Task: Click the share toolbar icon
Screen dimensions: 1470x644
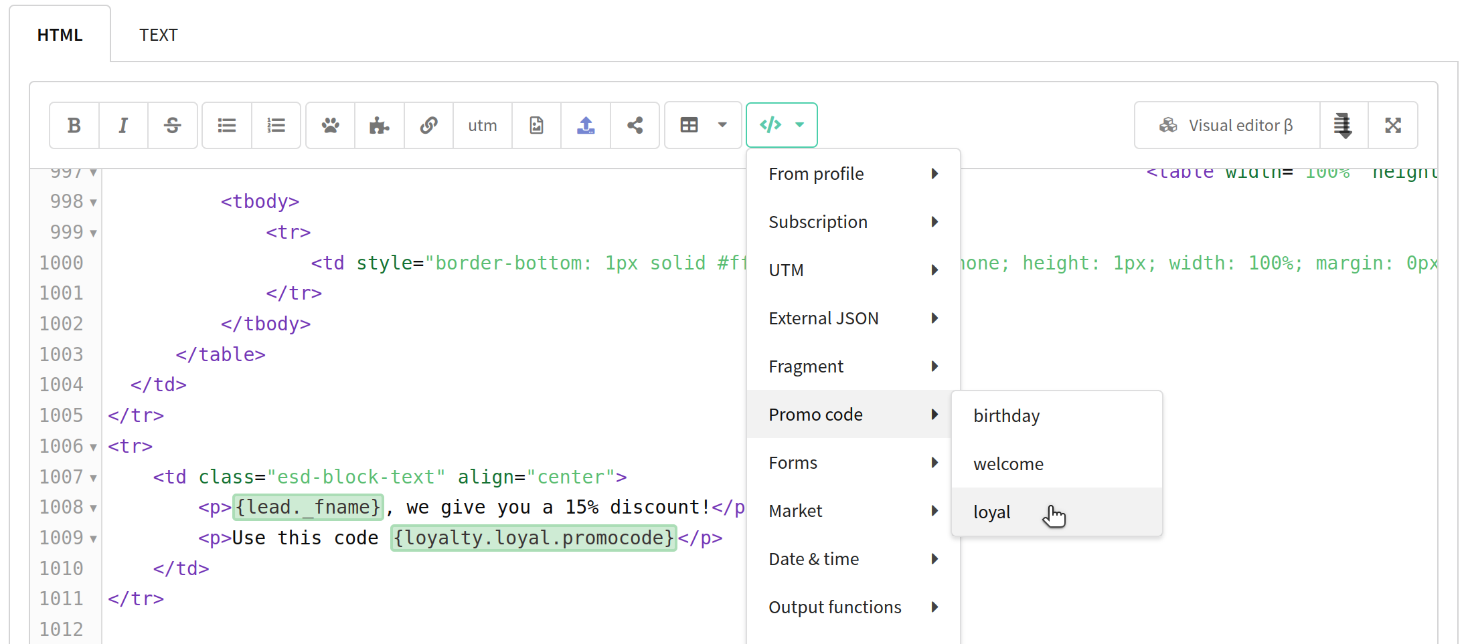Action: (x=635, y=125)
